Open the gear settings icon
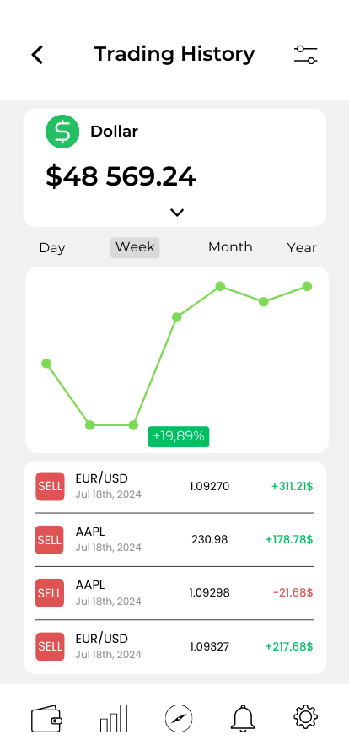 coord(306,716)
